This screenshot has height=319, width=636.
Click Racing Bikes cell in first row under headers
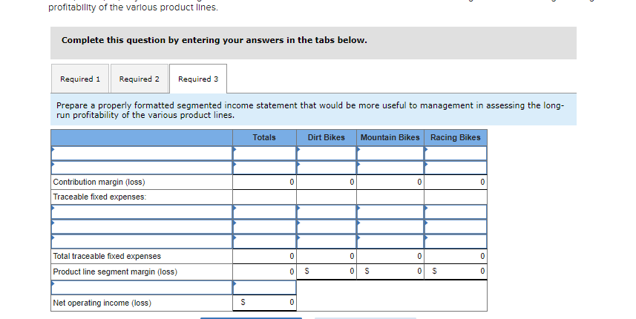click(456, 154)
